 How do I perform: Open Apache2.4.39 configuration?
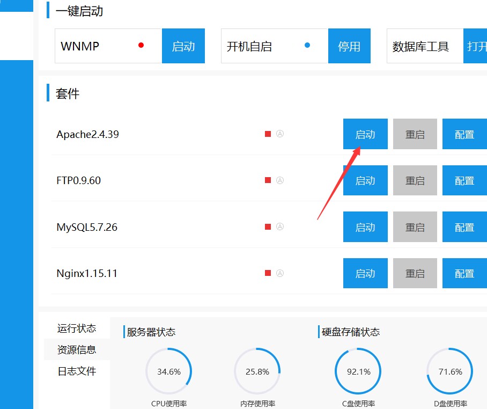click(464, 134)
